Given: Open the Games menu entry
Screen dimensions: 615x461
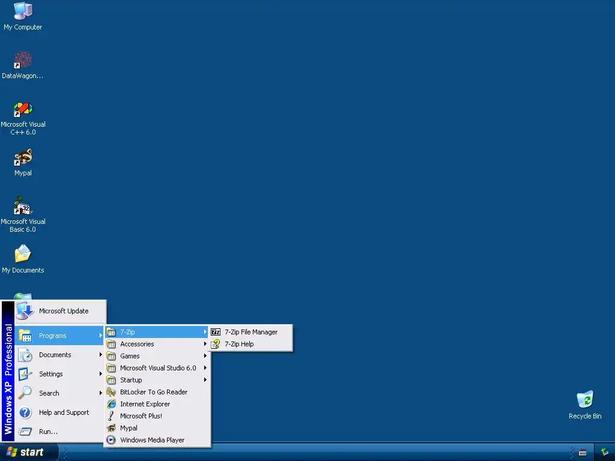Looking at the screenshot, I should tap(157, 356).
